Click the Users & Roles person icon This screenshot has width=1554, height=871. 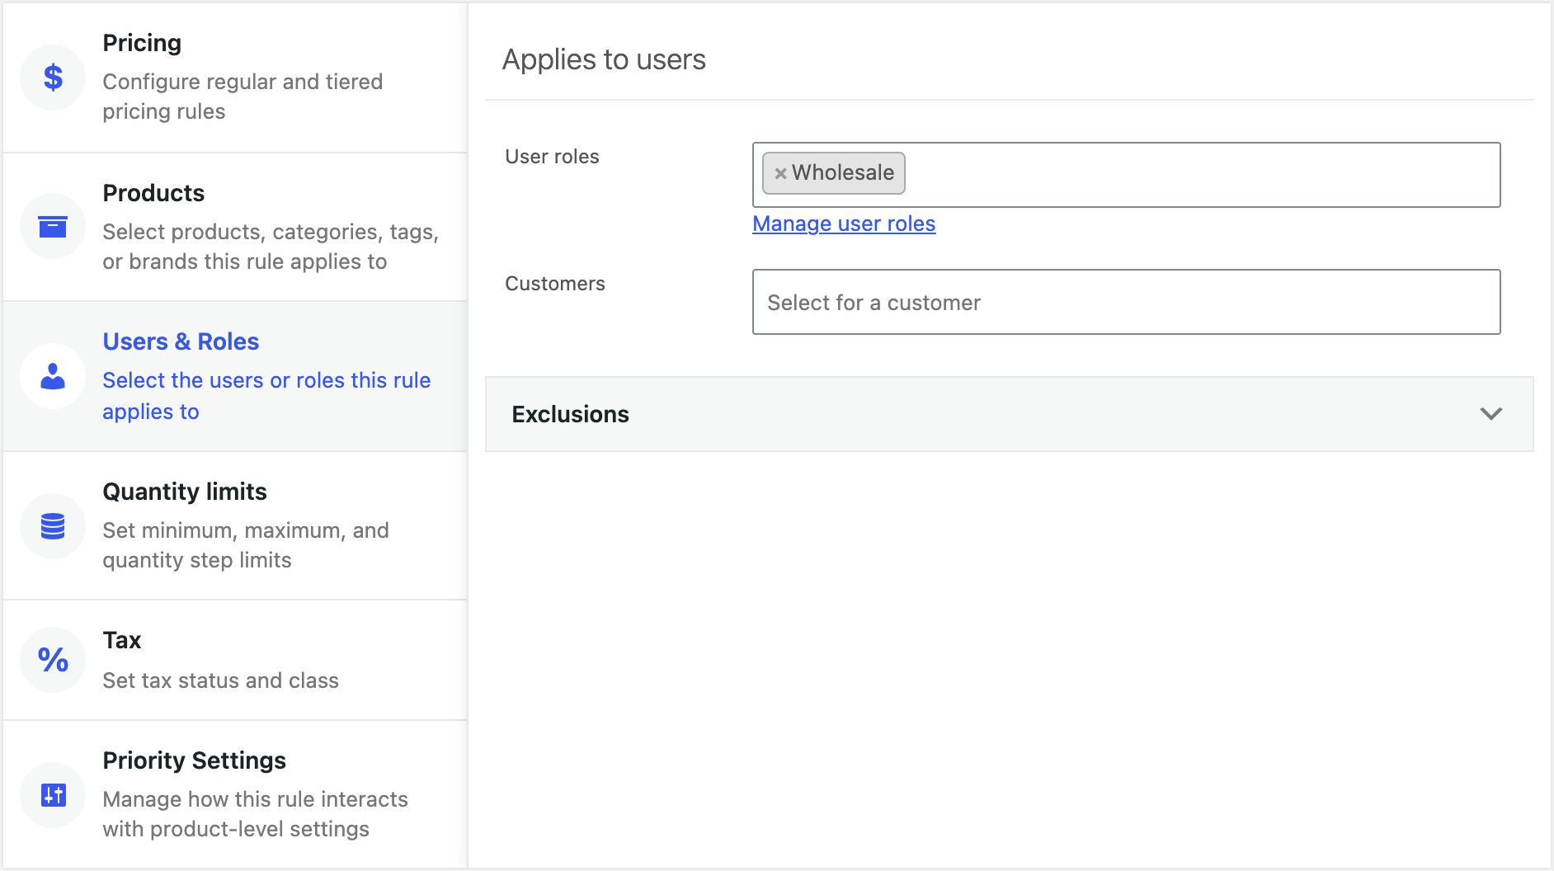(53, 376)
